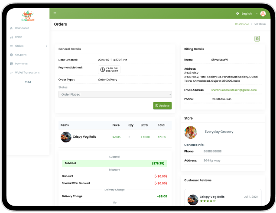Click the Everyday Grocery store image
This screenshot has height=213, width=276.
coord(191,132)
